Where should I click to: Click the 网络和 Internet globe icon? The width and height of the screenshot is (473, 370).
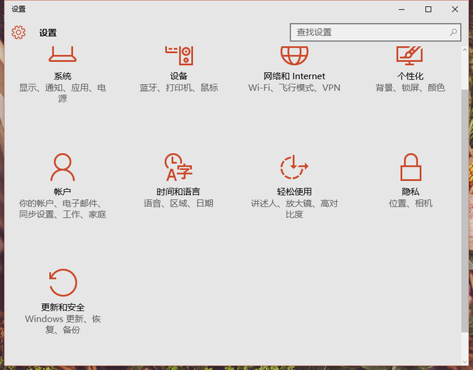(x=294, y=54)
